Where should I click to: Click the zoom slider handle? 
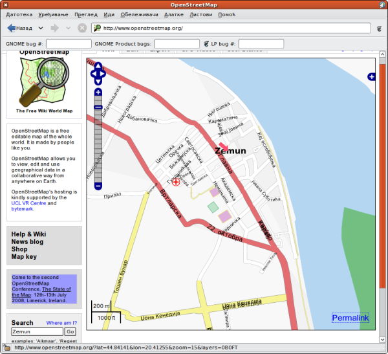[x=98, y=107]
